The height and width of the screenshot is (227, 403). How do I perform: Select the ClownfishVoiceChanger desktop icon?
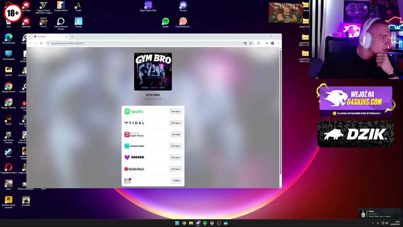click(x=183, y=23)
